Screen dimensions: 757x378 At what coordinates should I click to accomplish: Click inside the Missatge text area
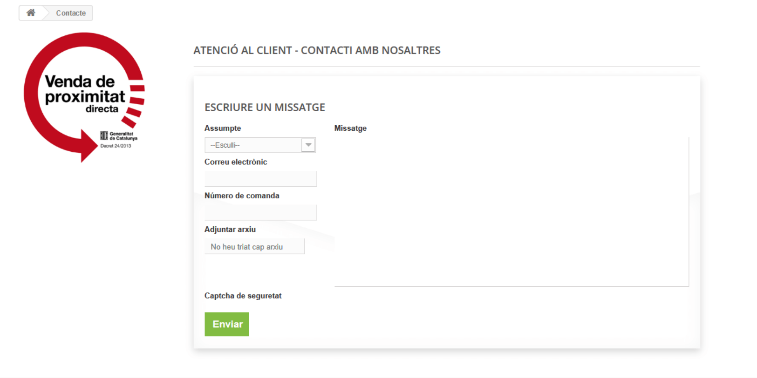(511, 211)
